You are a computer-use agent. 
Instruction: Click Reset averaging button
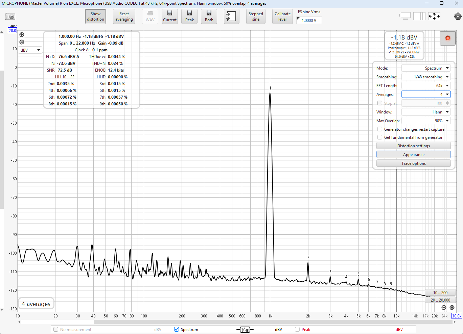[x=124, y=16]
